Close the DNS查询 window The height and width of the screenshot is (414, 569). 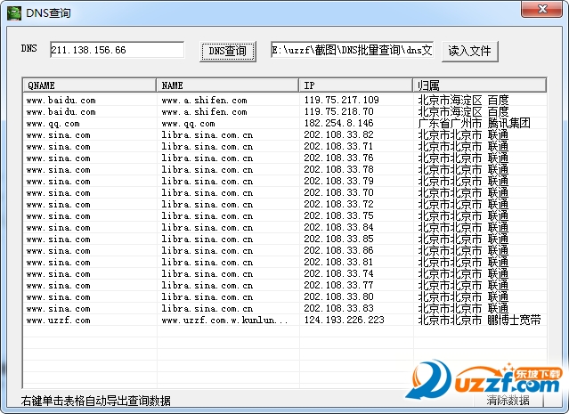[x=541, y=9]
